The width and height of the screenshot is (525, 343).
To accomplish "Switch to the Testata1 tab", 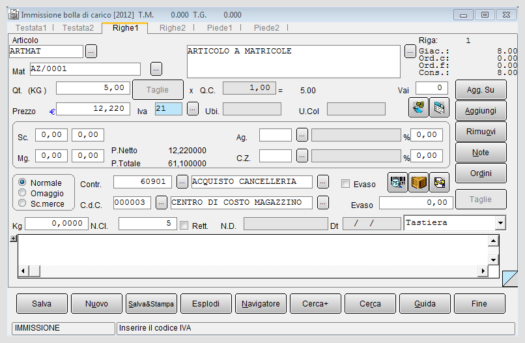I will [x=31, y=28].
